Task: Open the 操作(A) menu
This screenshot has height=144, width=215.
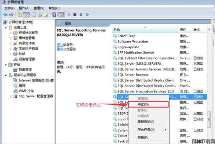Action: [24, 8]
